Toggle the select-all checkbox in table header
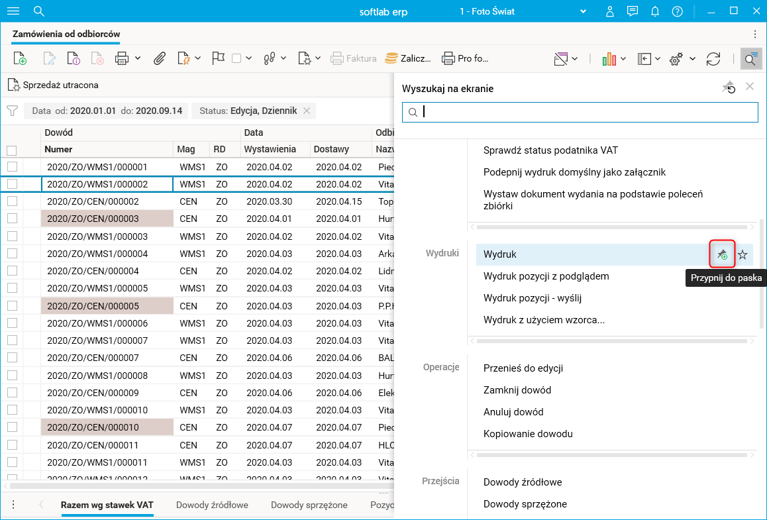Viewport: 767px width, 520px height. tap(12, 150)
